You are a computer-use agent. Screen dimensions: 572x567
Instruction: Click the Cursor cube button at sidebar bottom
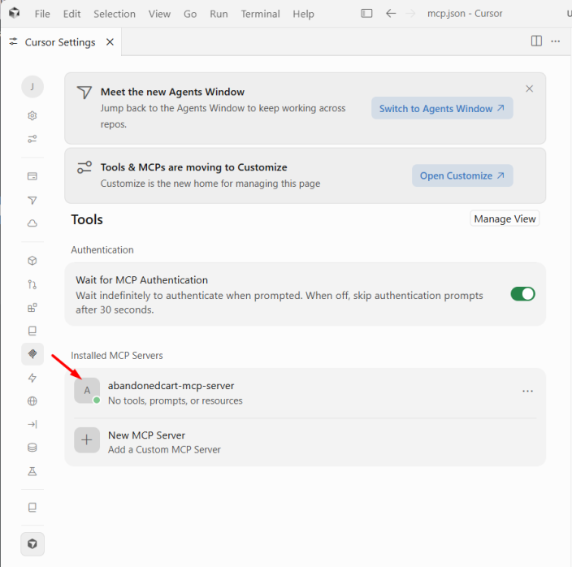(x=32, y=544)
